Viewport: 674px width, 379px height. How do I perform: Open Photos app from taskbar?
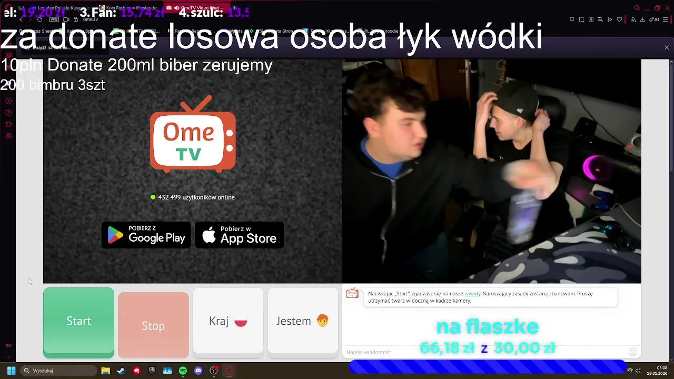coord(167,371)
